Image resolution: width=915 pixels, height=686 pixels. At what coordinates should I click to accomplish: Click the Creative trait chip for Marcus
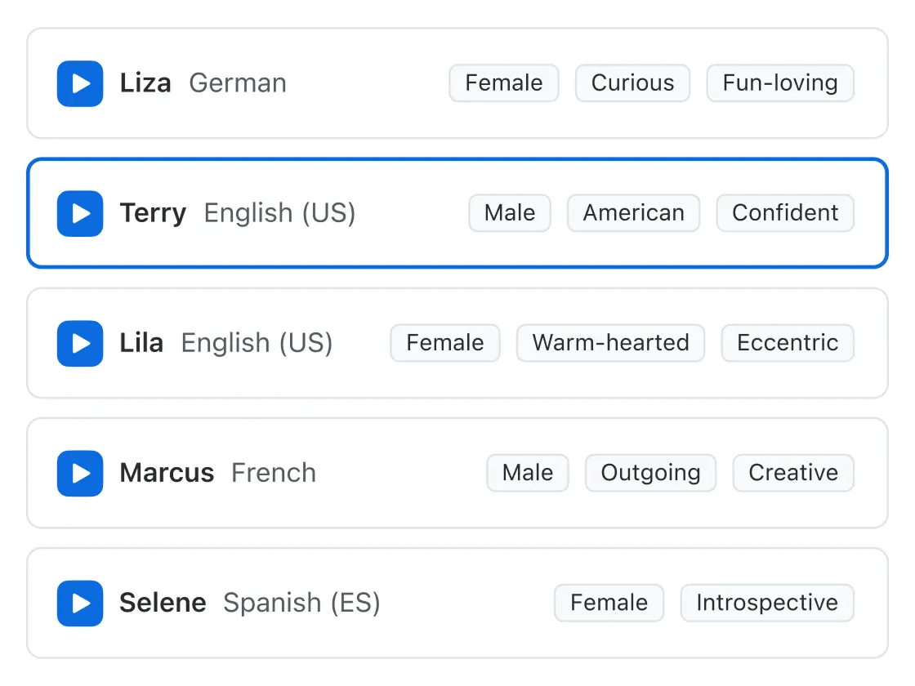[x=792, y=473]
